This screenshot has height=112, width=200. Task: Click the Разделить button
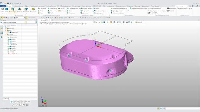click(84, 11)
